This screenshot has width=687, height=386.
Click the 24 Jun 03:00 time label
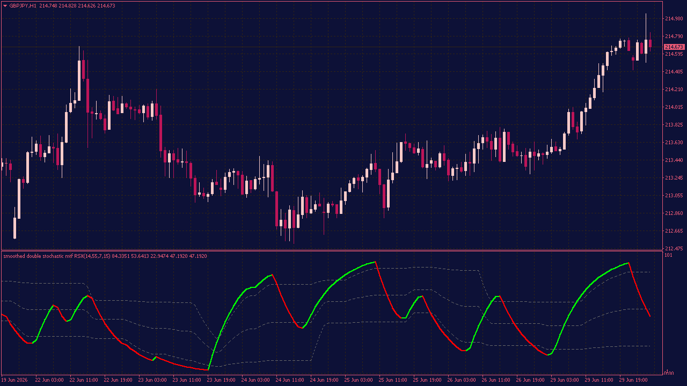pos(255,380)
